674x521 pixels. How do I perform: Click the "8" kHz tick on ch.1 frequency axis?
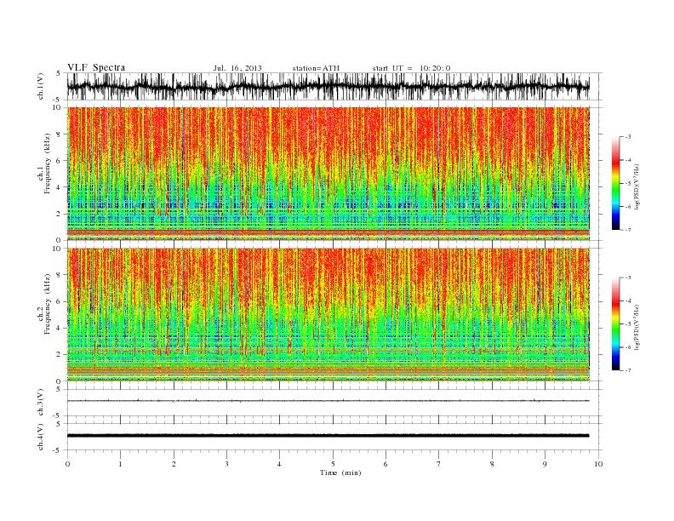(59, 135)
